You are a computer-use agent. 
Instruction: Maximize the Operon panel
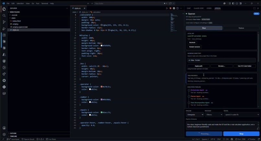pos(254,8)
